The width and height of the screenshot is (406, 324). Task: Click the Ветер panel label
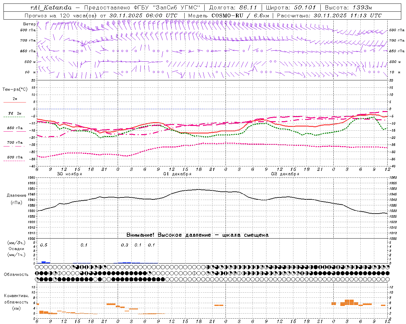tap(29, 24)
